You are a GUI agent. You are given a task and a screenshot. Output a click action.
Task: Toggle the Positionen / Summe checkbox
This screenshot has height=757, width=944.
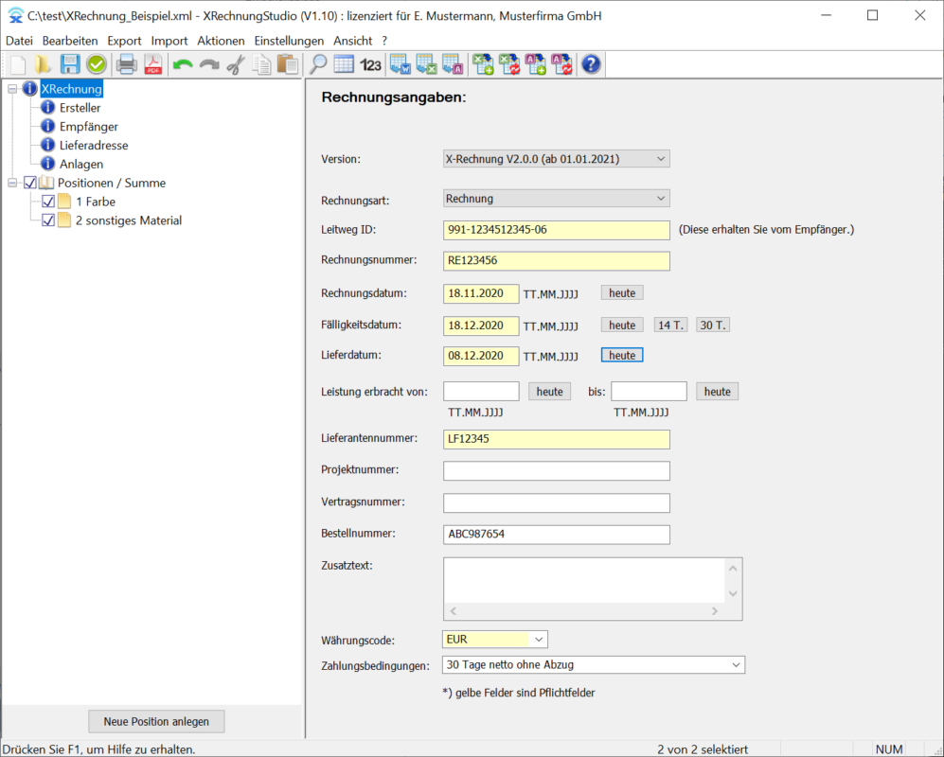pyautogui.click(x=30, y=183)
